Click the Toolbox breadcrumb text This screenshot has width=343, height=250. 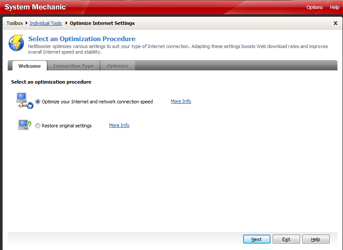tap(15, 23)
